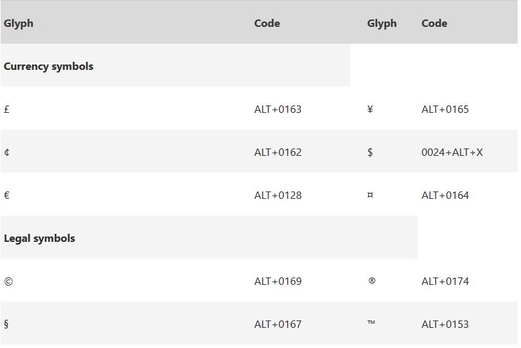The height and width of the screenshot is (348, 521).
Task: Select the euro symbol glyph
Action: (x=7, y=195)
